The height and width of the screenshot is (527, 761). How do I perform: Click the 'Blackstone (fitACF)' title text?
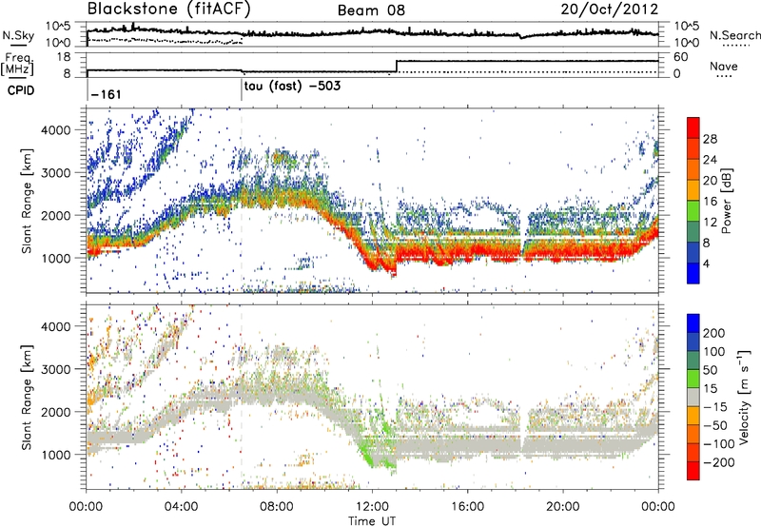(169, 10)
